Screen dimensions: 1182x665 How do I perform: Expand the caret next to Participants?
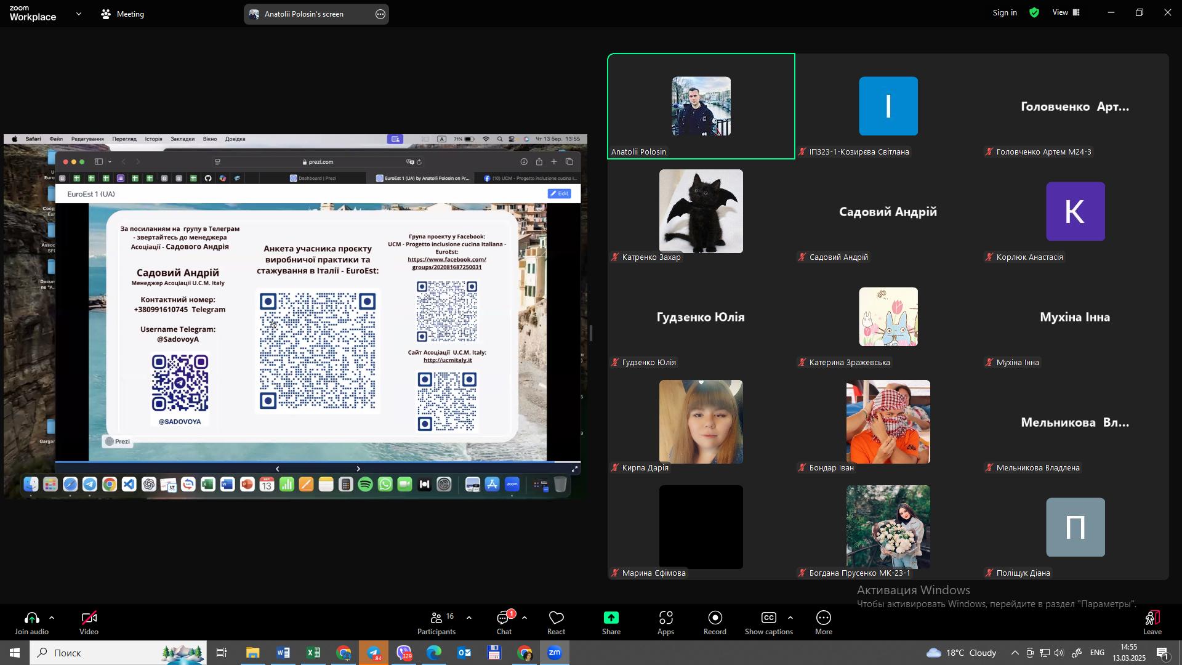(469, 618)
